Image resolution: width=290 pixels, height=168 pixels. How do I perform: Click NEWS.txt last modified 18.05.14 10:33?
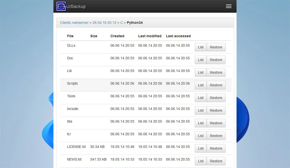[x=150, y=159]
